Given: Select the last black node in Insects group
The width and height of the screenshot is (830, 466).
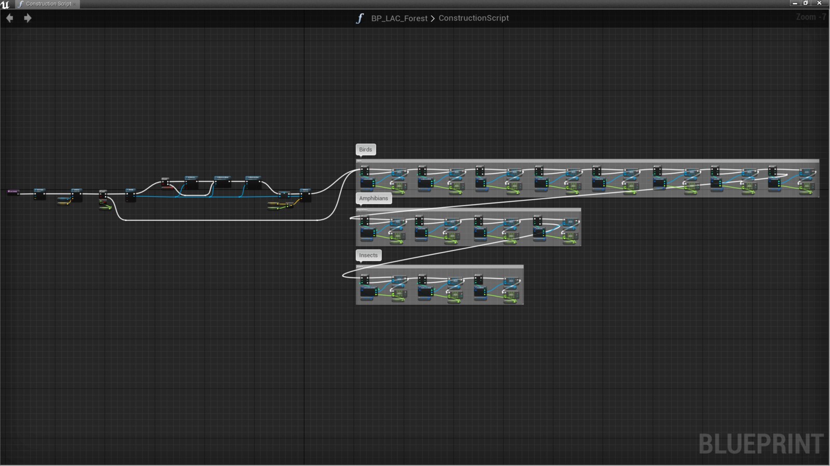Looking at the screenshot, I should pos(478,280).
